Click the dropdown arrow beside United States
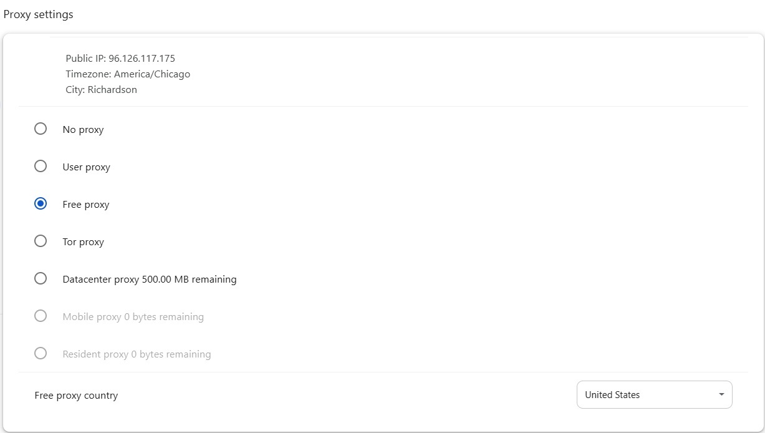Viewport: 765px width, 433px height. coord(721,395)
